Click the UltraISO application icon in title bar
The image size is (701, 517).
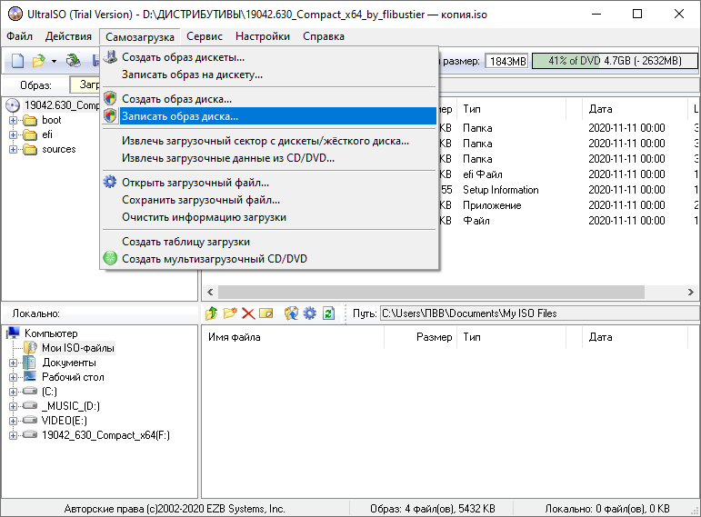tap(15, 14)
